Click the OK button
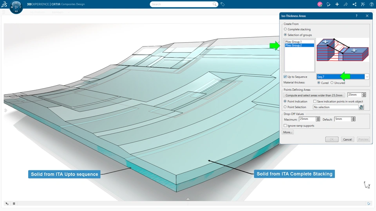376x211 pixels. point(332,139)
